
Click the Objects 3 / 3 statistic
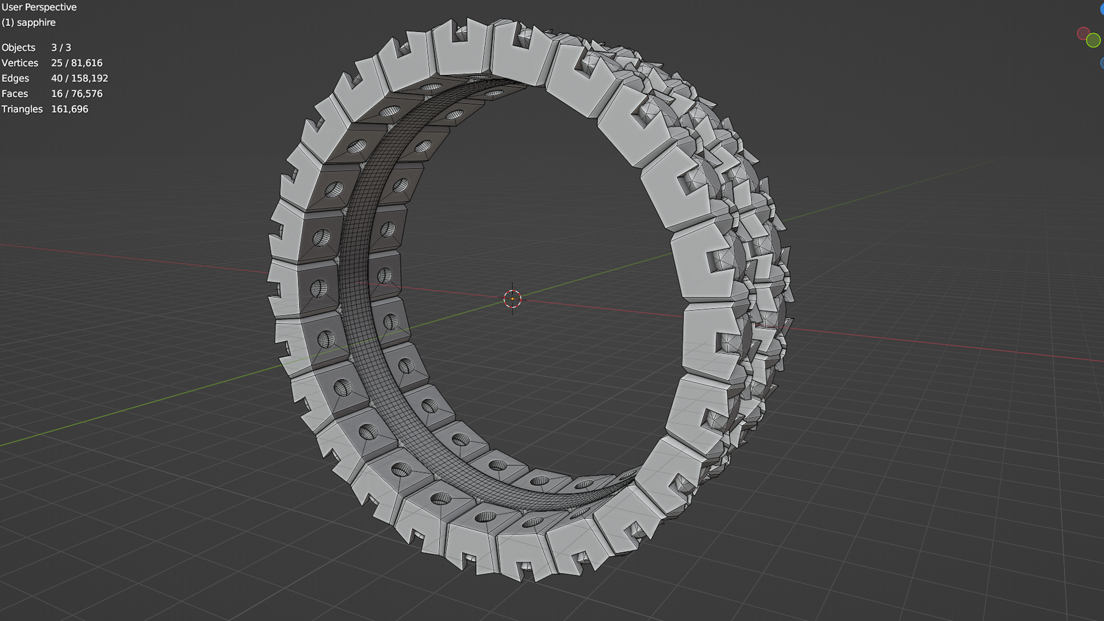tap(36, 48)
